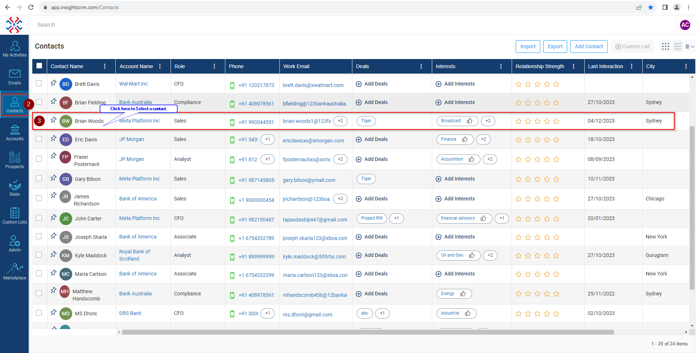The image size is (696, 353).
Task: Open column chooser dropdown
Action: click(690, 46)
